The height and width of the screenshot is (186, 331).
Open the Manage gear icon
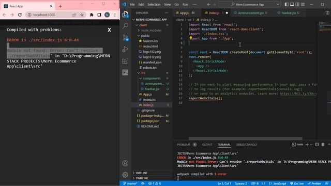(x=125, y=175)
